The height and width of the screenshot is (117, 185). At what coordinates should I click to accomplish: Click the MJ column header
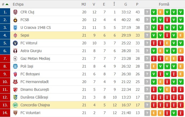coord(84,4)
